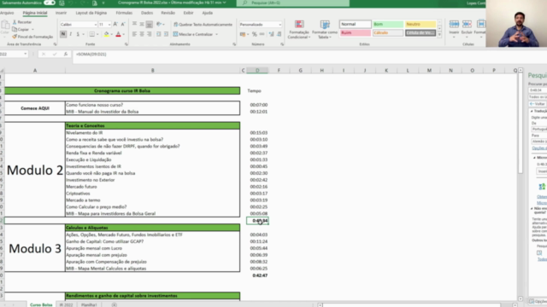Click the decrease decimal places icon
The image size is (547, 307).
(279, 34)
